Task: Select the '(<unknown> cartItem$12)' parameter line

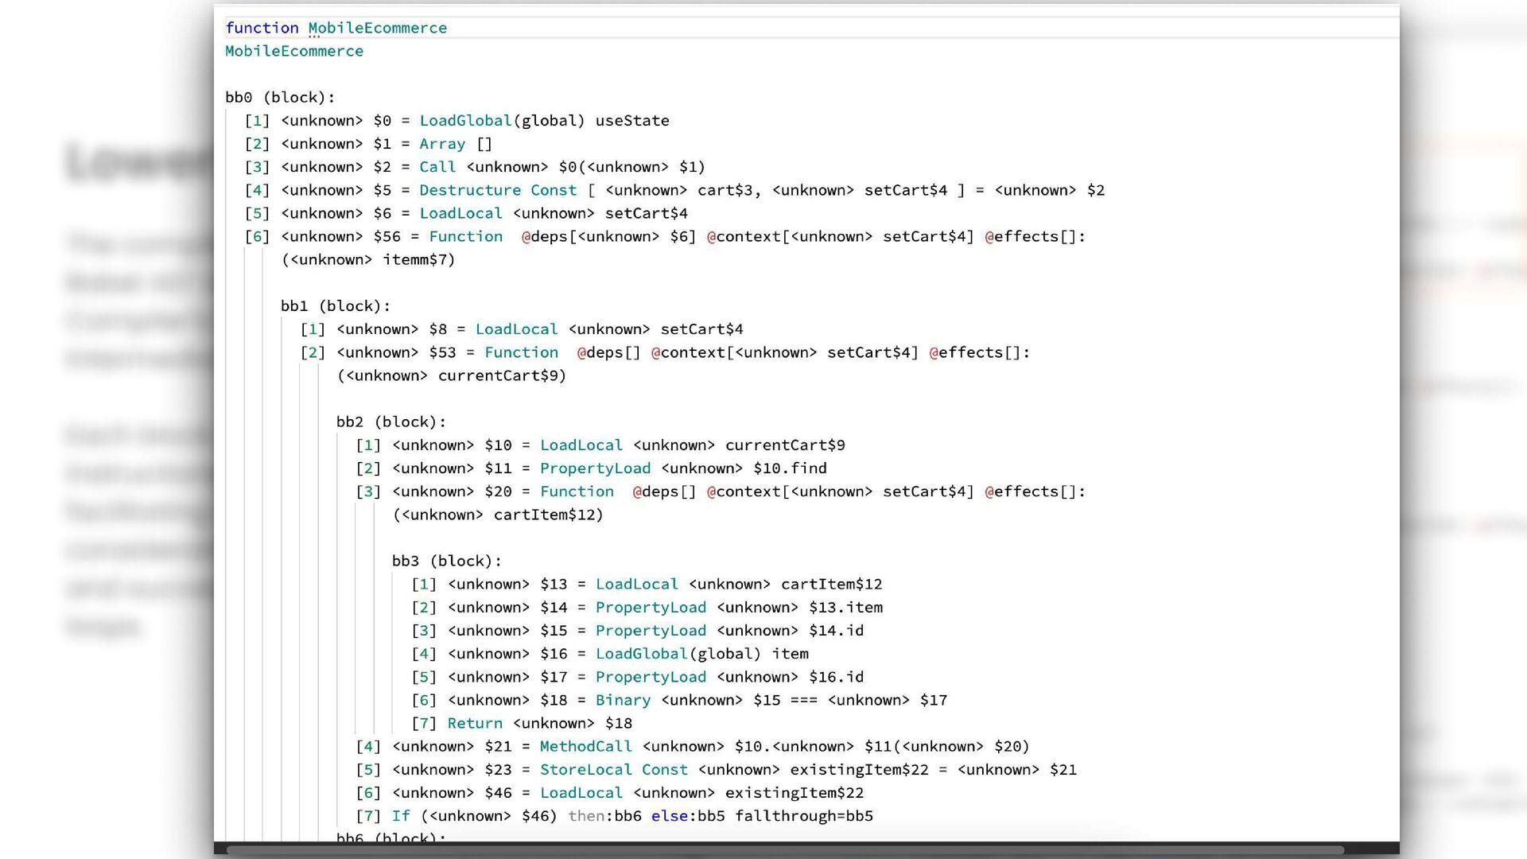Action: click(x=498, y=515)
